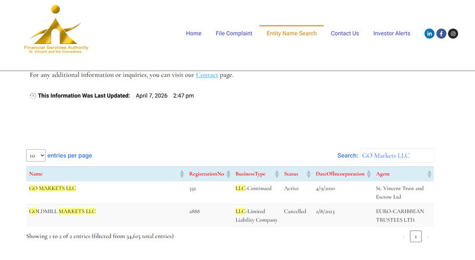The width and height of the screenshot is (475, 260).
Task: Click the Agent column header
Action: point(383,174)
